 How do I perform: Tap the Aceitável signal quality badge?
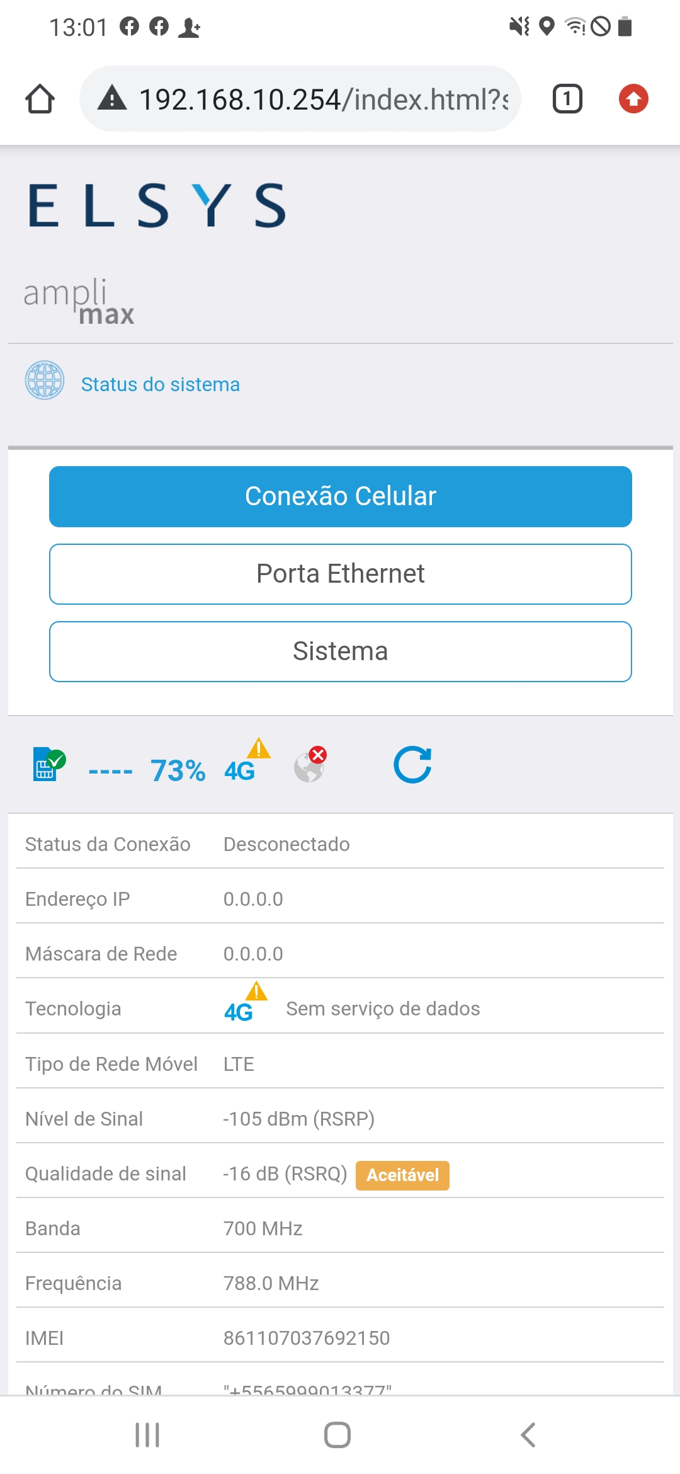coord(402,1175)
